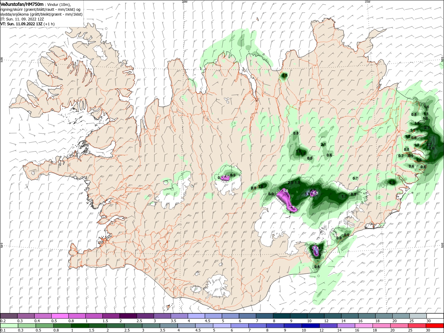Screen dimensions: 444x333
Task: Pick upper legend swatch between 12 and 14
Action: tap(332, 316)
